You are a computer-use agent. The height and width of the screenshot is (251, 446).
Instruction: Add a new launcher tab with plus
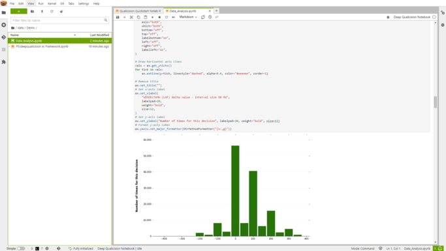point(216,11)
